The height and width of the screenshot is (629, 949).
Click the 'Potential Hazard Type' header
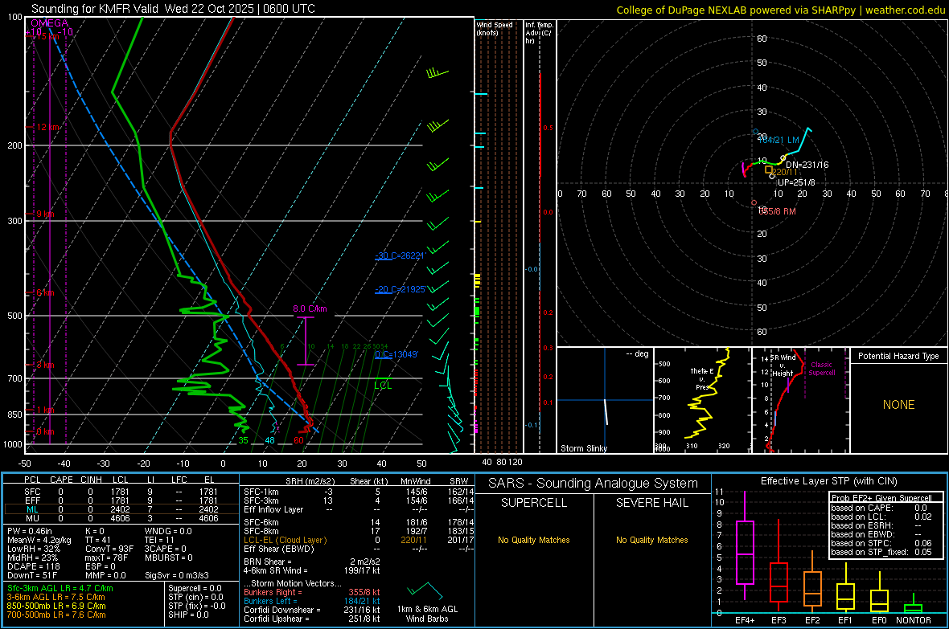[x=898, y=356]
